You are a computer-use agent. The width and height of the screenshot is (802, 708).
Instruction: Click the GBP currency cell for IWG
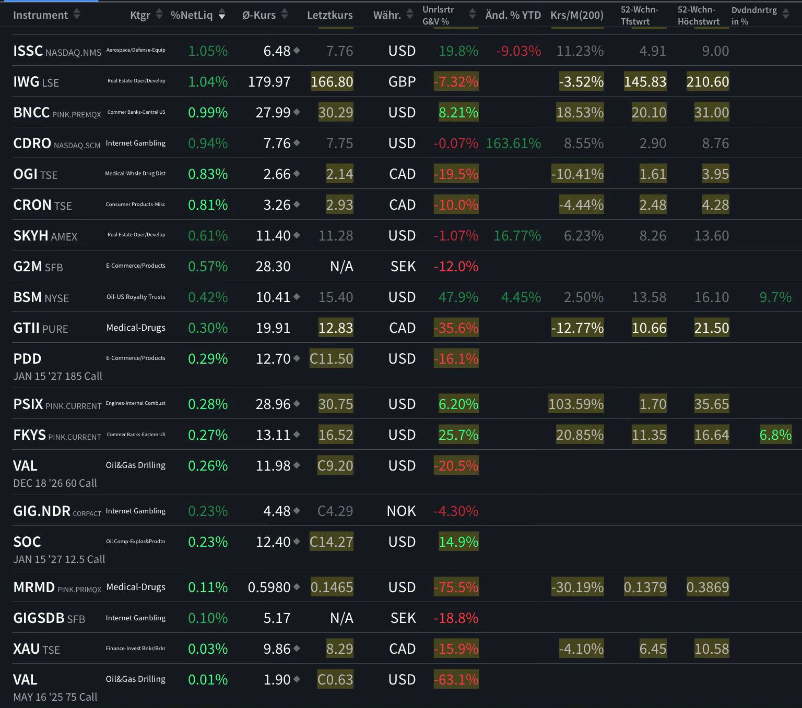(x=402, y=82)
